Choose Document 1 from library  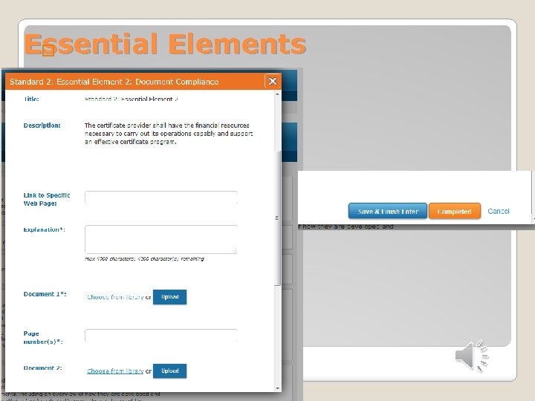tap(115, 297)
